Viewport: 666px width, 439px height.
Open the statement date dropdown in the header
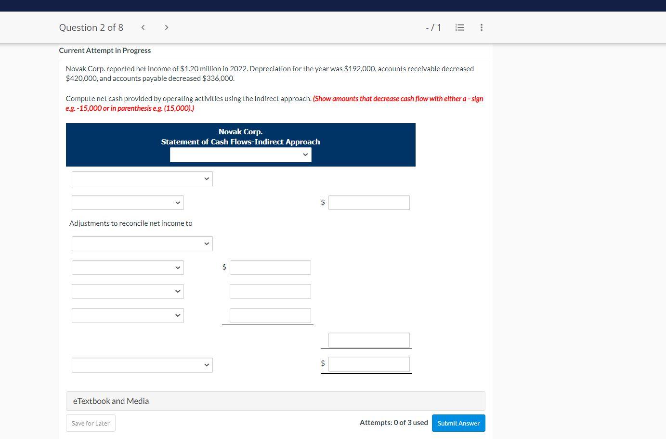click(240, 155)
